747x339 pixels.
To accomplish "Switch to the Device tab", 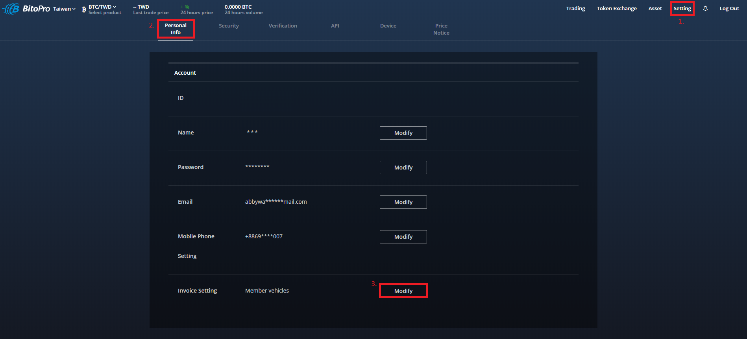I will point(388,26).
